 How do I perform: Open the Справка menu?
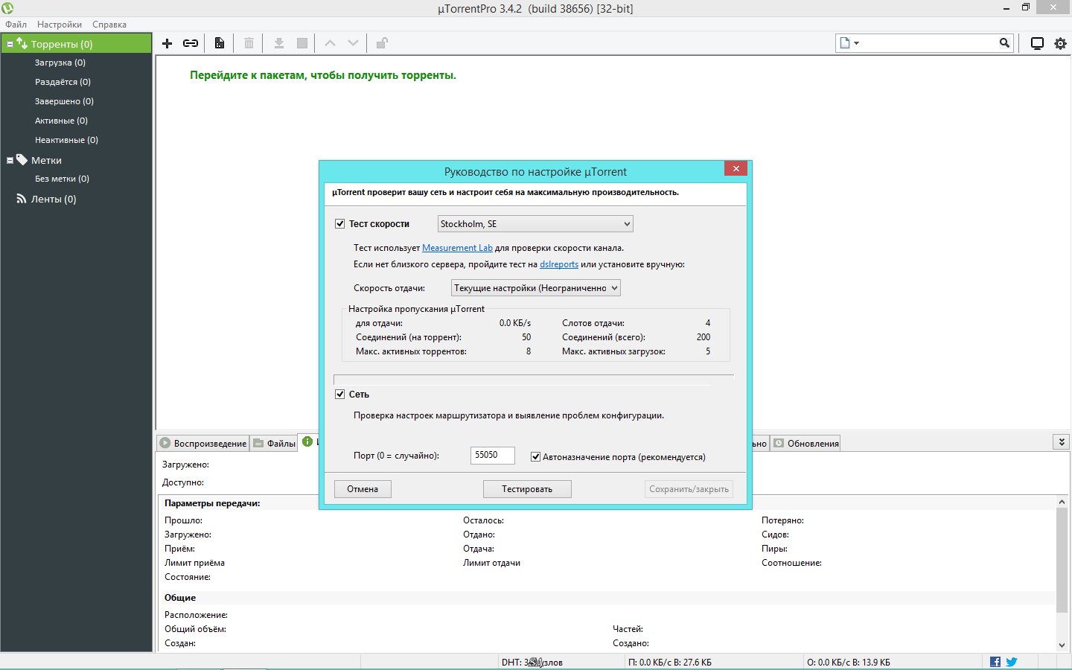109,24
